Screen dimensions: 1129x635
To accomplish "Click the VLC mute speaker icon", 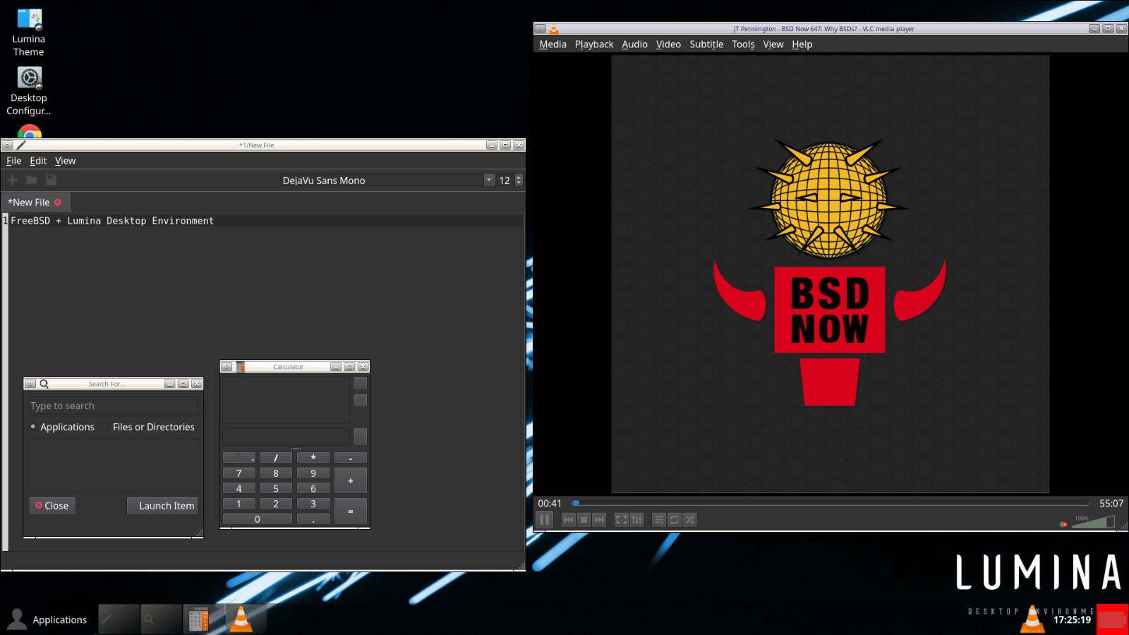I will click(1064, 524).
